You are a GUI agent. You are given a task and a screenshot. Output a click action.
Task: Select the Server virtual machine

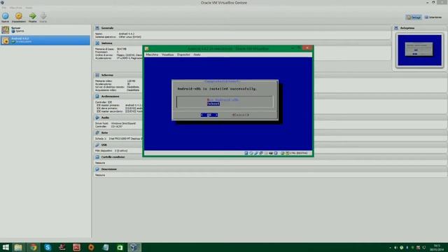45,29
